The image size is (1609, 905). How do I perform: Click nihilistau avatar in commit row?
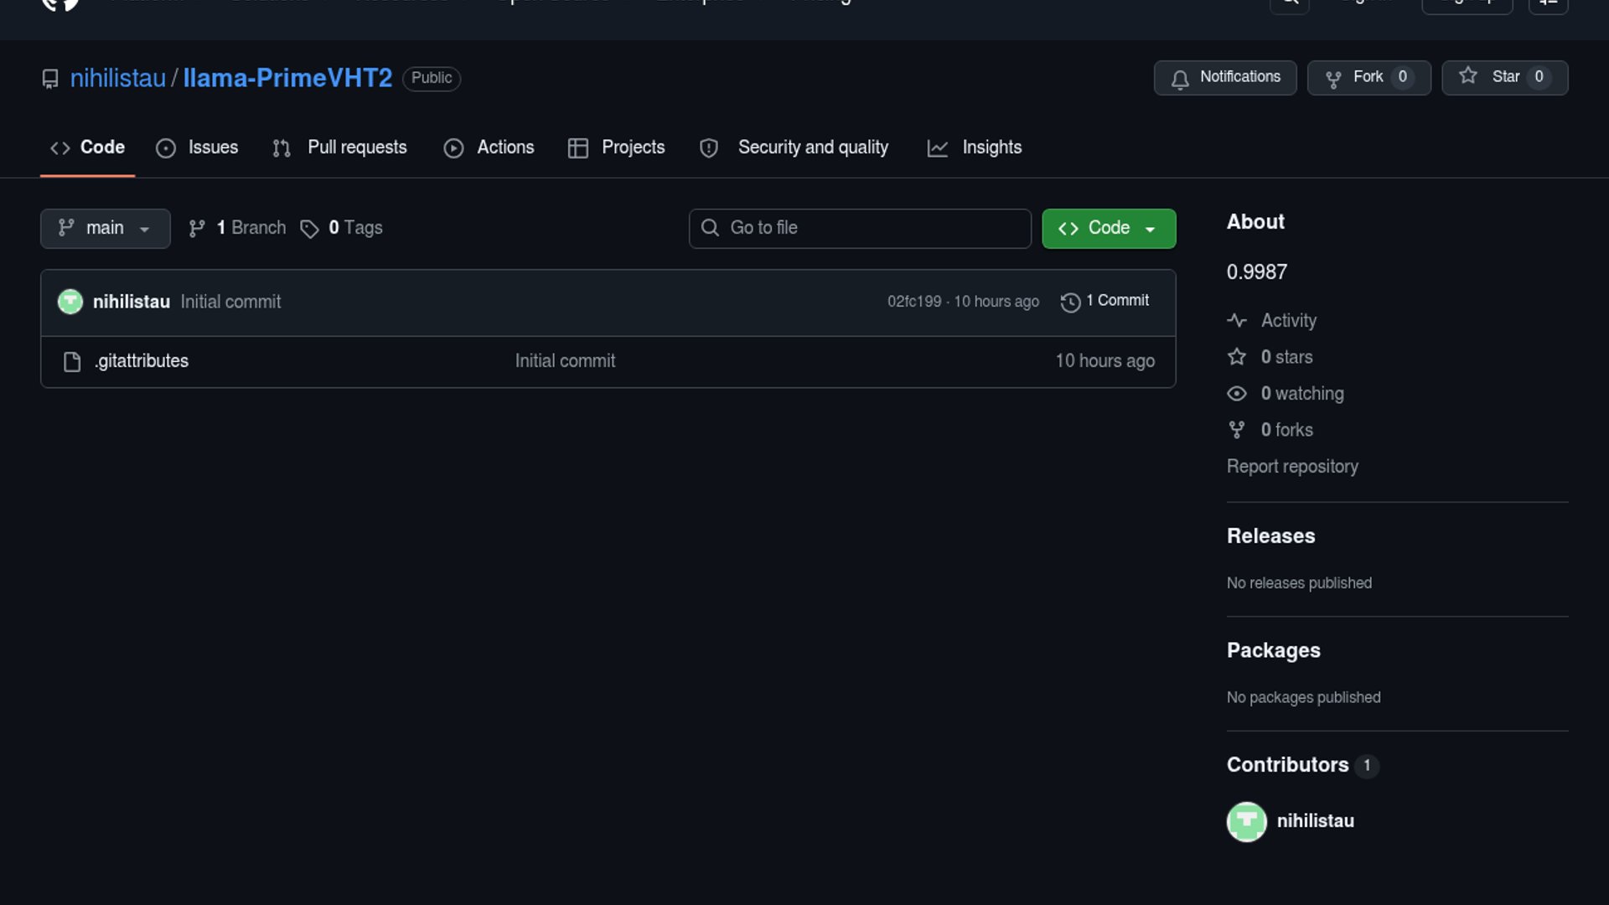[x=70, y=302]
